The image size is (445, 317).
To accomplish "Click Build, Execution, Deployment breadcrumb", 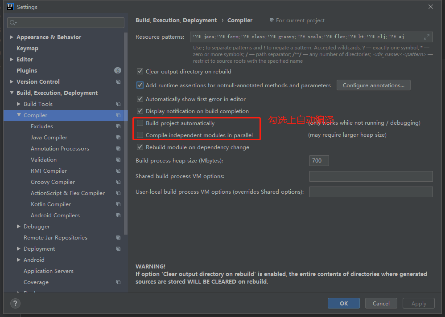I will click(x=176, y=20).
